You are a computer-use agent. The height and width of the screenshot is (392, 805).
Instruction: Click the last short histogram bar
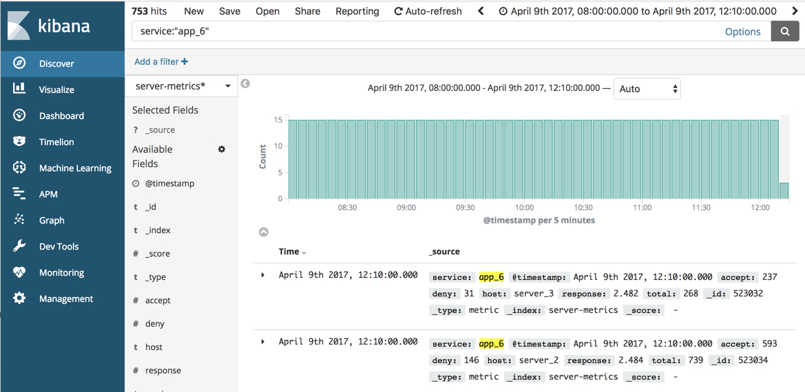pyautogui.click(x=784, y=190)
